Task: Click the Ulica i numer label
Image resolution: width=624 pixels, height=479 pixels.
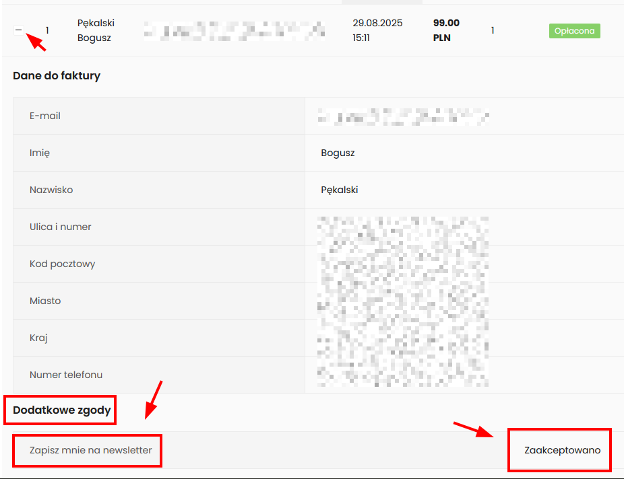Action: pos(61,227)
